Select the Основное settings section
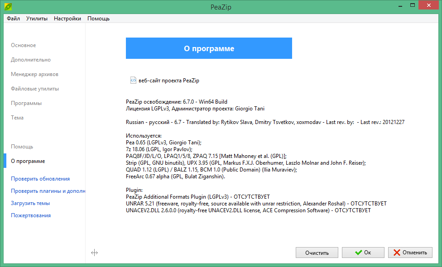Image resolution: width=442 pixels, height=267 pixels. (x=24, y=45)
